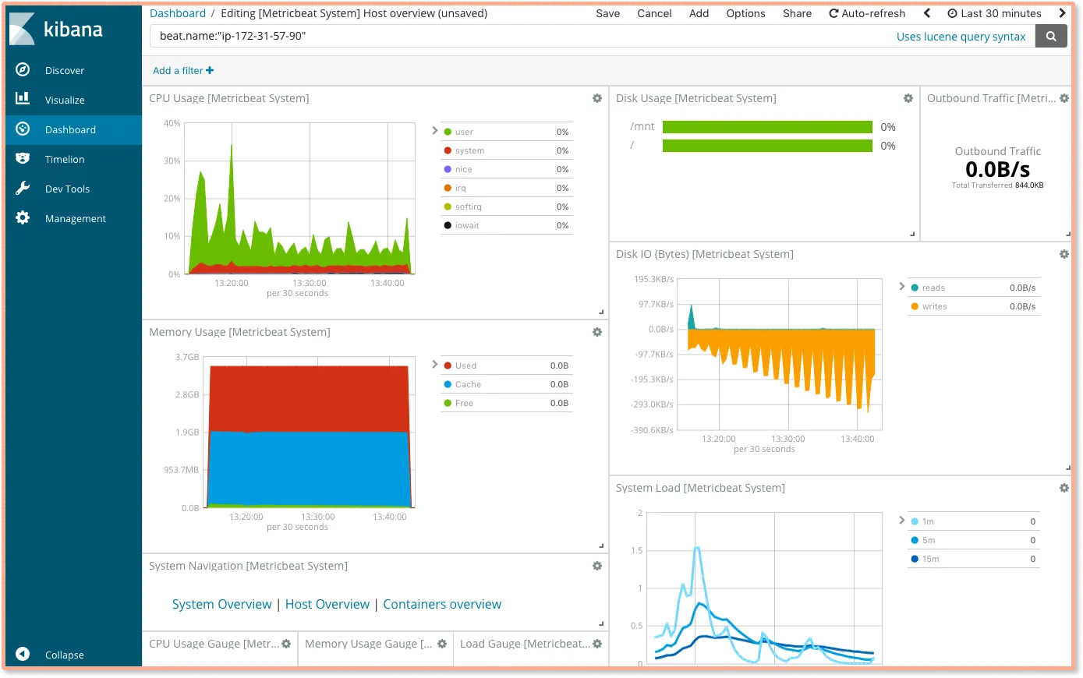The height and width of the screenshot is (678, 1083).
Task: Click the green /mnt disk usage bar
Action: click(767, 127)
